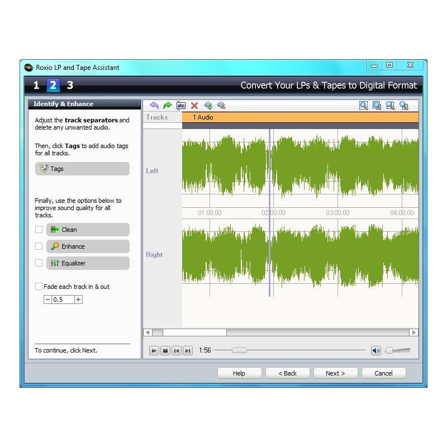Click the zoom in magnifier icon
The width and height of the screenshot is (447, 447).
[377, 106]
